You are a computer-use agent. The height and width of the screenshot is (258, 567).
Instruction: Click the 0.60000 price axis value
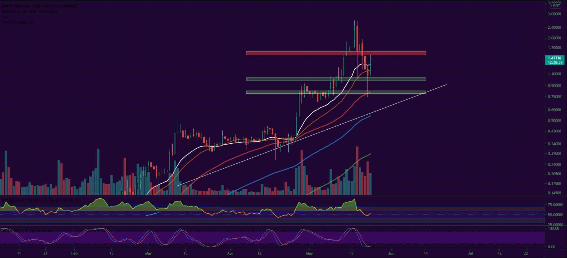point(554,110)
